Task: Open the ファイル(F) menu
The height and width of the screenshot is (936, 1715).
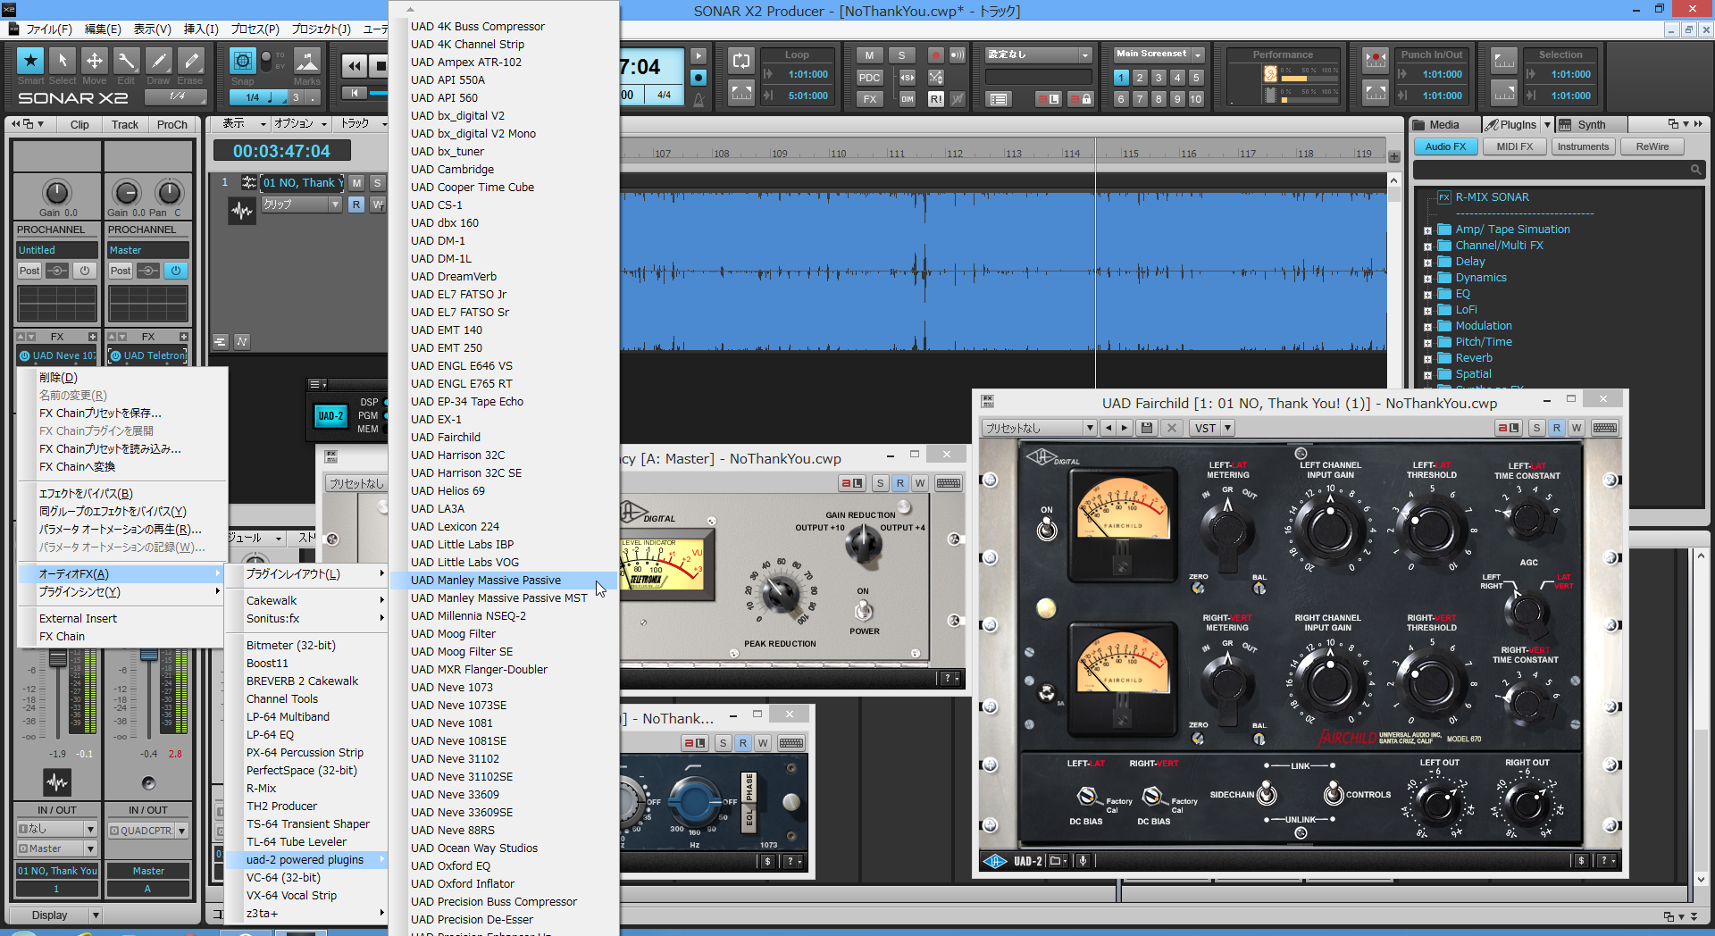Action: [x=48, y=29]
